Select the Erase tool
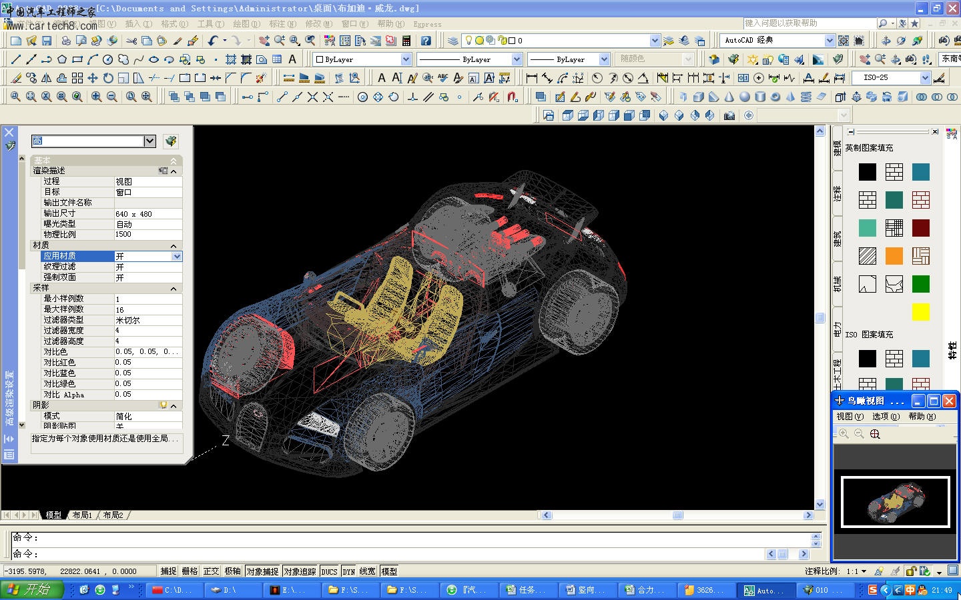Screen dimensions: 961x600 [x=16, y=78]
